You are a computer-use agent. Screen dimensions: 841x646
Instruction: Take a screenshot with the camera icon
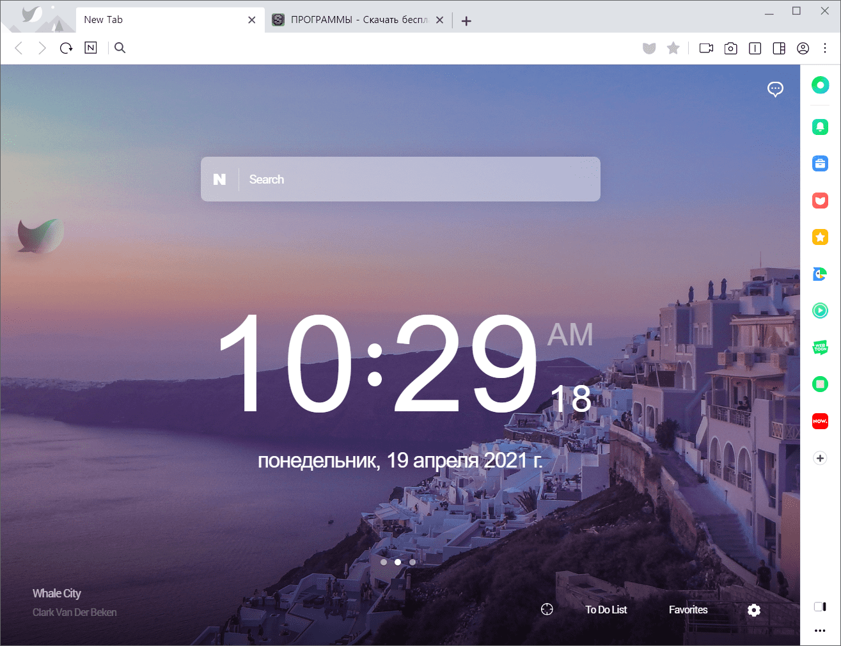(x=730, y=48)
